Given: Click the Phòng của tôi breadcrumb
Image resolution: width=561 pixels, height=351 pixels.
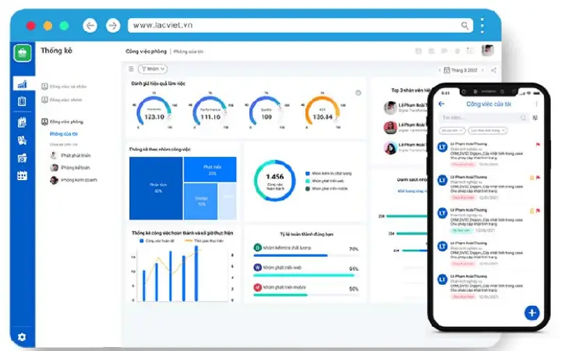Looking at the screenshot, I should [189, 51].
